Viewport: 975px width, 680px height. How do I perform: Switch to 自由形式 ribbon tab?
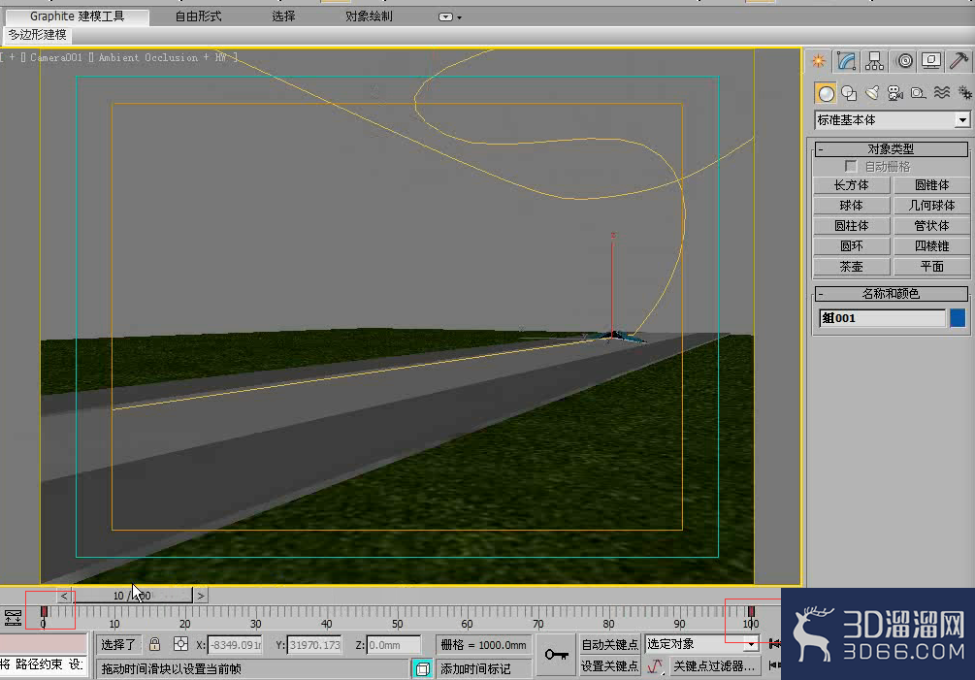click(198, 16)
